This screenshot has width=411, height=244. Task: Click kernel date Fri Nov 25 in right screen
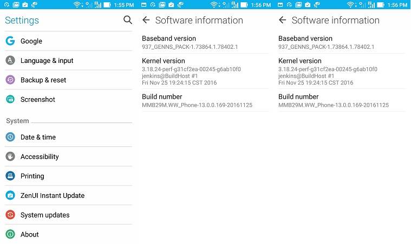click(316, 82)
